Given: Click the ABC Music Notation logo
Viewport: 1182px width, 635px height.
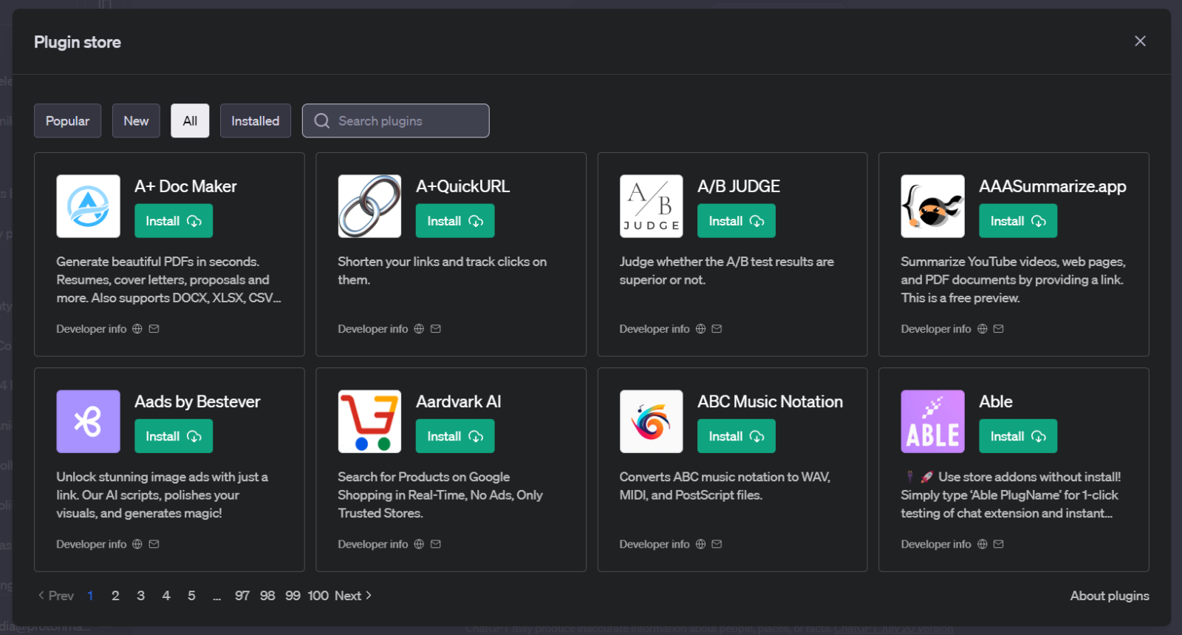Looking at the screenshot, I should pyautogui.click(x=651, y=421).
